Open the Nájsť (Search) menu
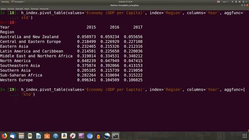 coord(27,9)
